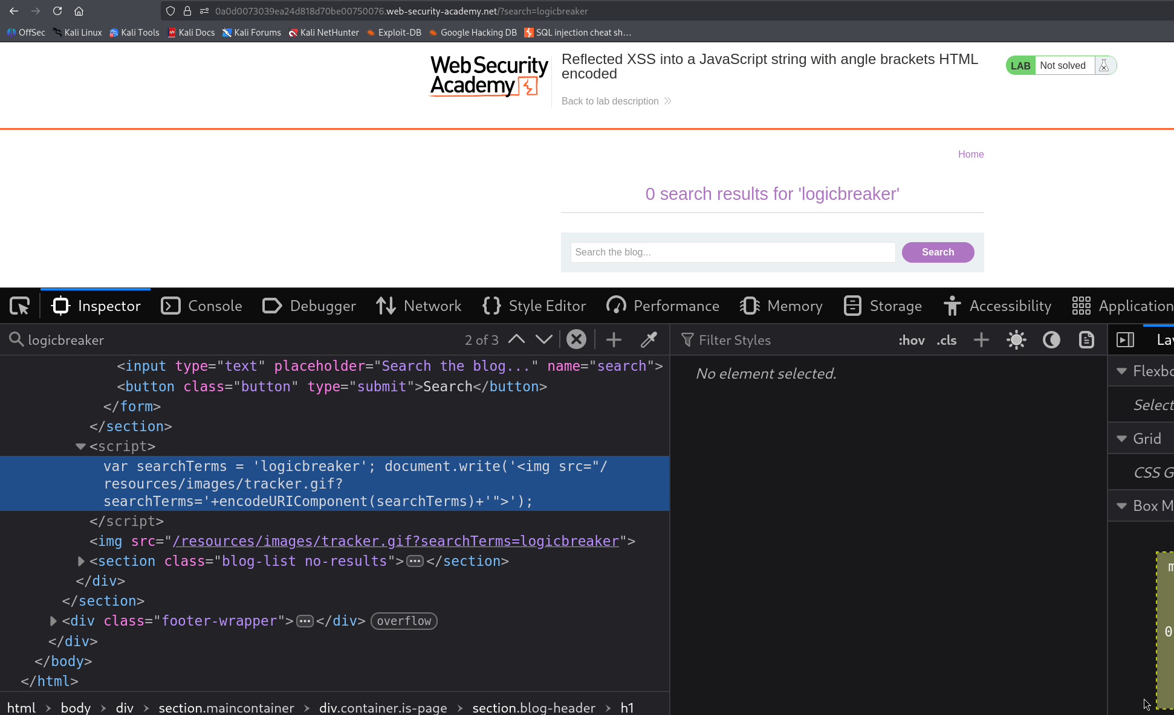Viewport: 1174px width, 715px height.
Task: Collapse the sidebar pane toggle
Action: pos(1125,340)
